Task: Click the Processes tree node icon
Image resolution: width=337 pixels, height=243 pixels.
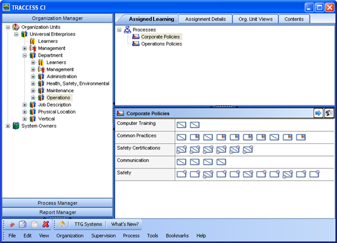Action: (128, 30)
